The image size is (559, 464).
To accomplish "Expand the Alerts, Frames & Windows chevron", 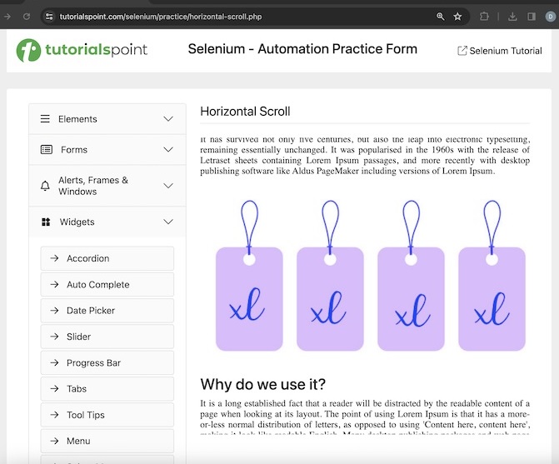I will click(x=168, y=186).
